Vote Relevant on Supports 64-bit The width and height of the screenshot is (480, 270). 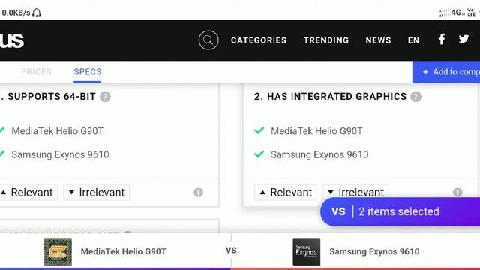[x=28, y=193]
